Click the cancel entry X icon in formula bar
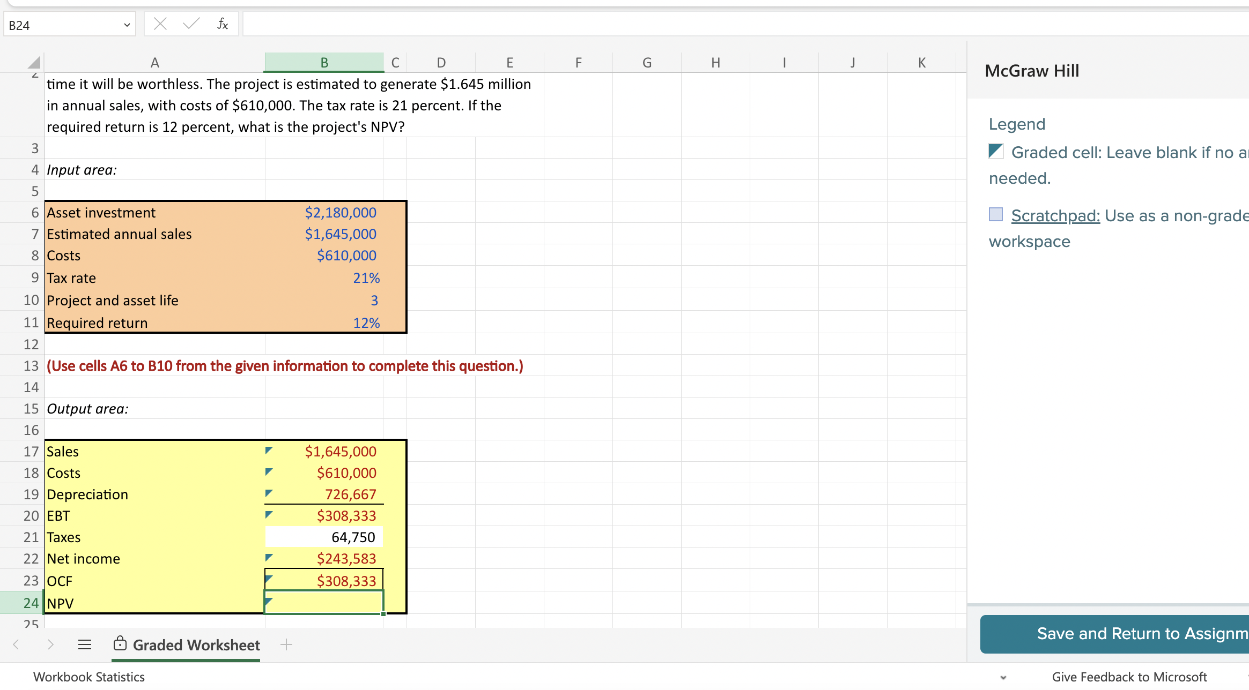Screen dimensions: 1249x690 [160, 23]
